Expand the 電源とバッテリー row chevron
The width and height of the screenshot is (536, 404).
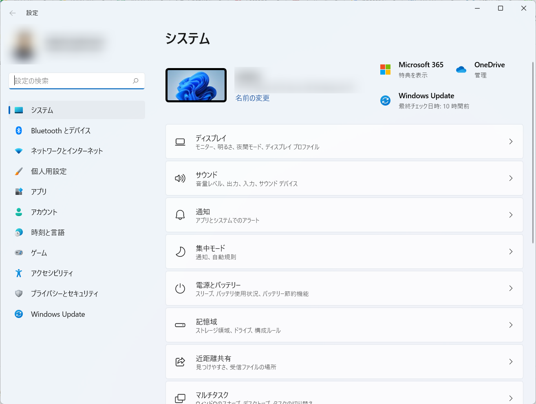(511, 288)
